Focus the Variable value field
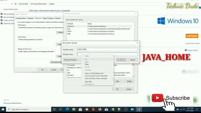 107,54
